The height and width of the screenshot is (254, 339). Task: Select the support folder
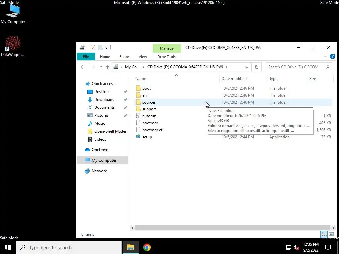click(x=149, y=109)
